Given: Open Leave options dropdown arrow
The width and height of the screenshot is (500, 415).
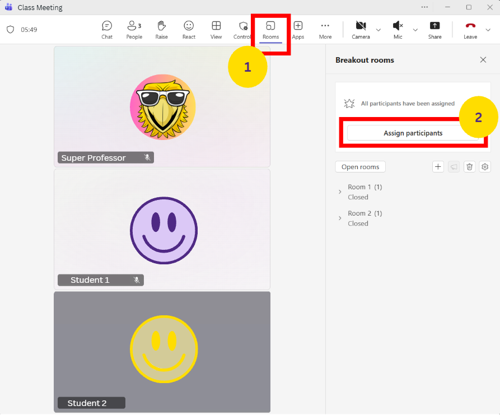Looking at the screenshot, I should [488, 30].
